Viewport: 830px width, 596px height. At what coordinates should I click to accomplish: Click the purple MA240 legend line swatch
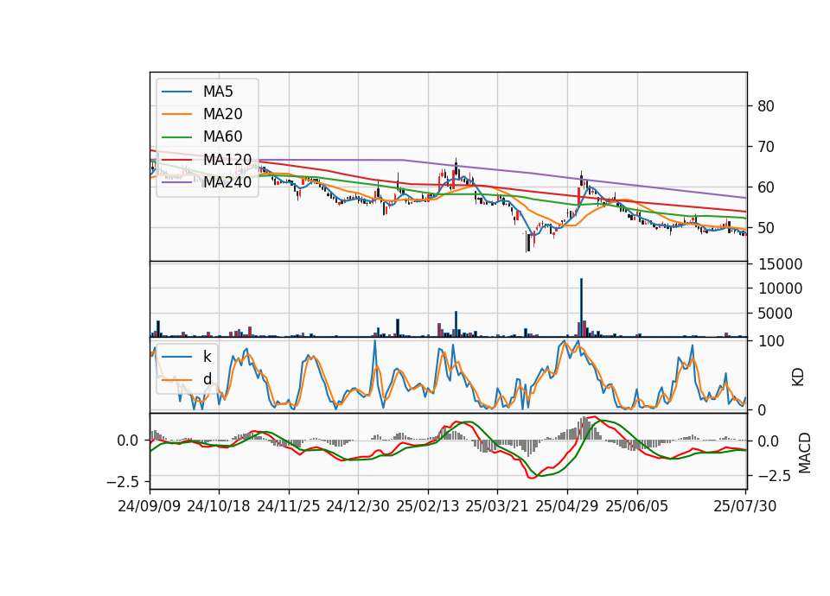click(176, 182)
